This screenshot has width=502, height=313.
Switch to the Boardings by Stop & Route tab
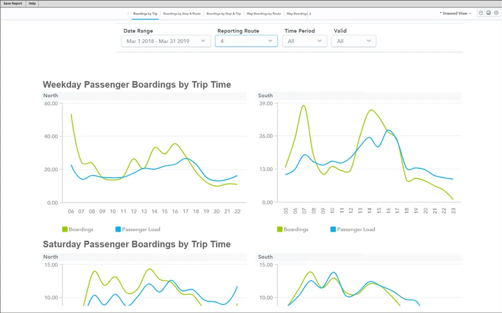coord(183,14)
